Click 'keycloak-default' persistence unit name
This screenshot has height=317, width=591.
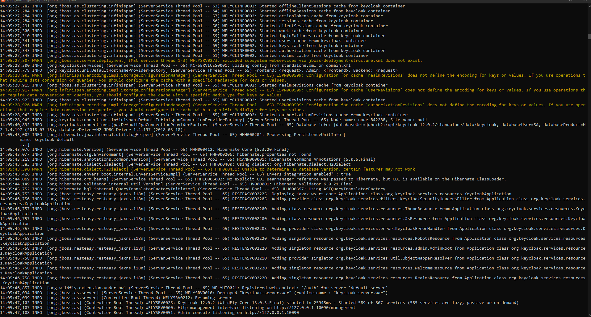(x=54, y=139)
